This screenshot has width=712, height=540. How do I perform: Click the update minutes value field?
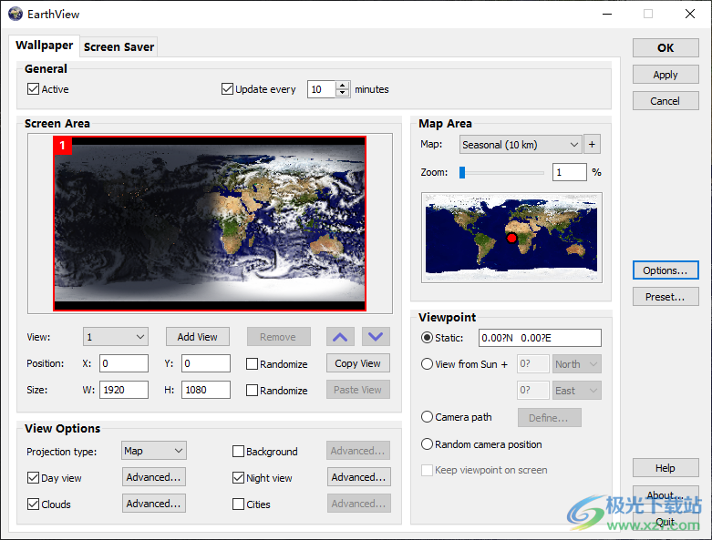coord(322,89)
